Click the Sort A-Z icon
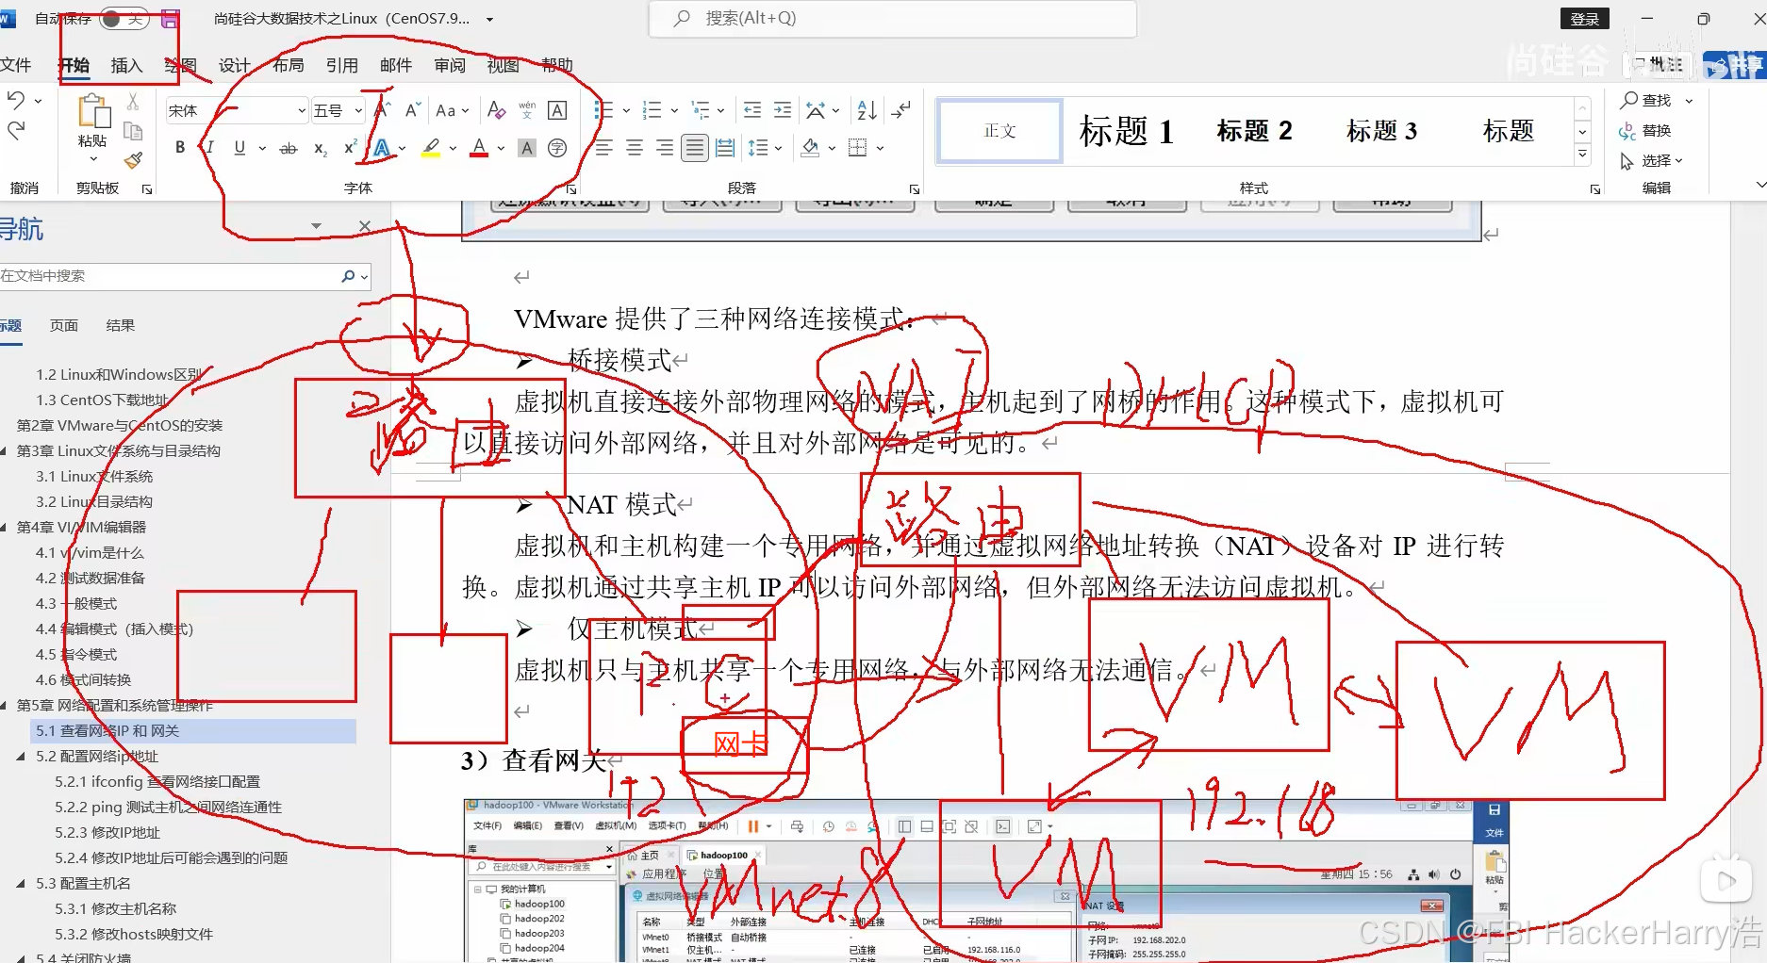Viewport: 1767px width, 963px height. [x=867, y=110]
